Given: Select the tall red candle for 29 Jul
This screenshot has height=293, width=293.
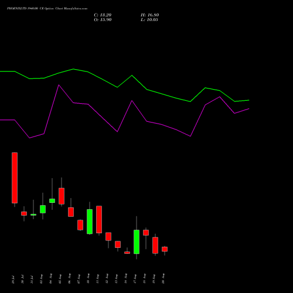Looking at the screenshot, I should 15,178.
